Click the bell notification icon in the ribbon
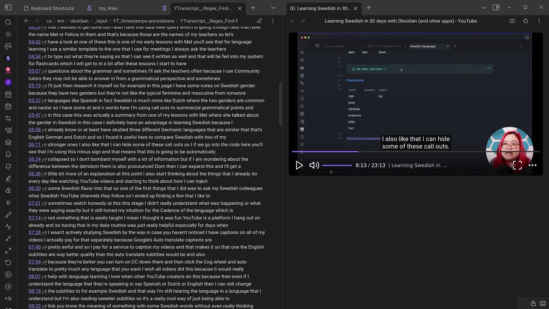The height and width of the screenshot is (309, 549). (x=8, y=154)
